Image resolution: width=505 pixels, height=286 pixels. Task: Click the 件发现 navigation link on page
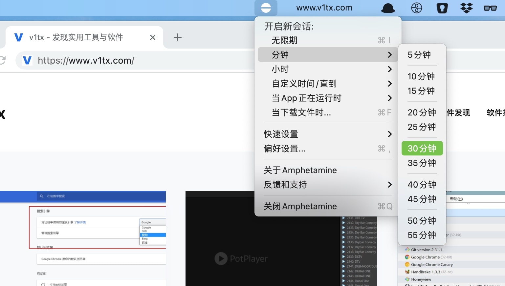[x=458, y=113]
